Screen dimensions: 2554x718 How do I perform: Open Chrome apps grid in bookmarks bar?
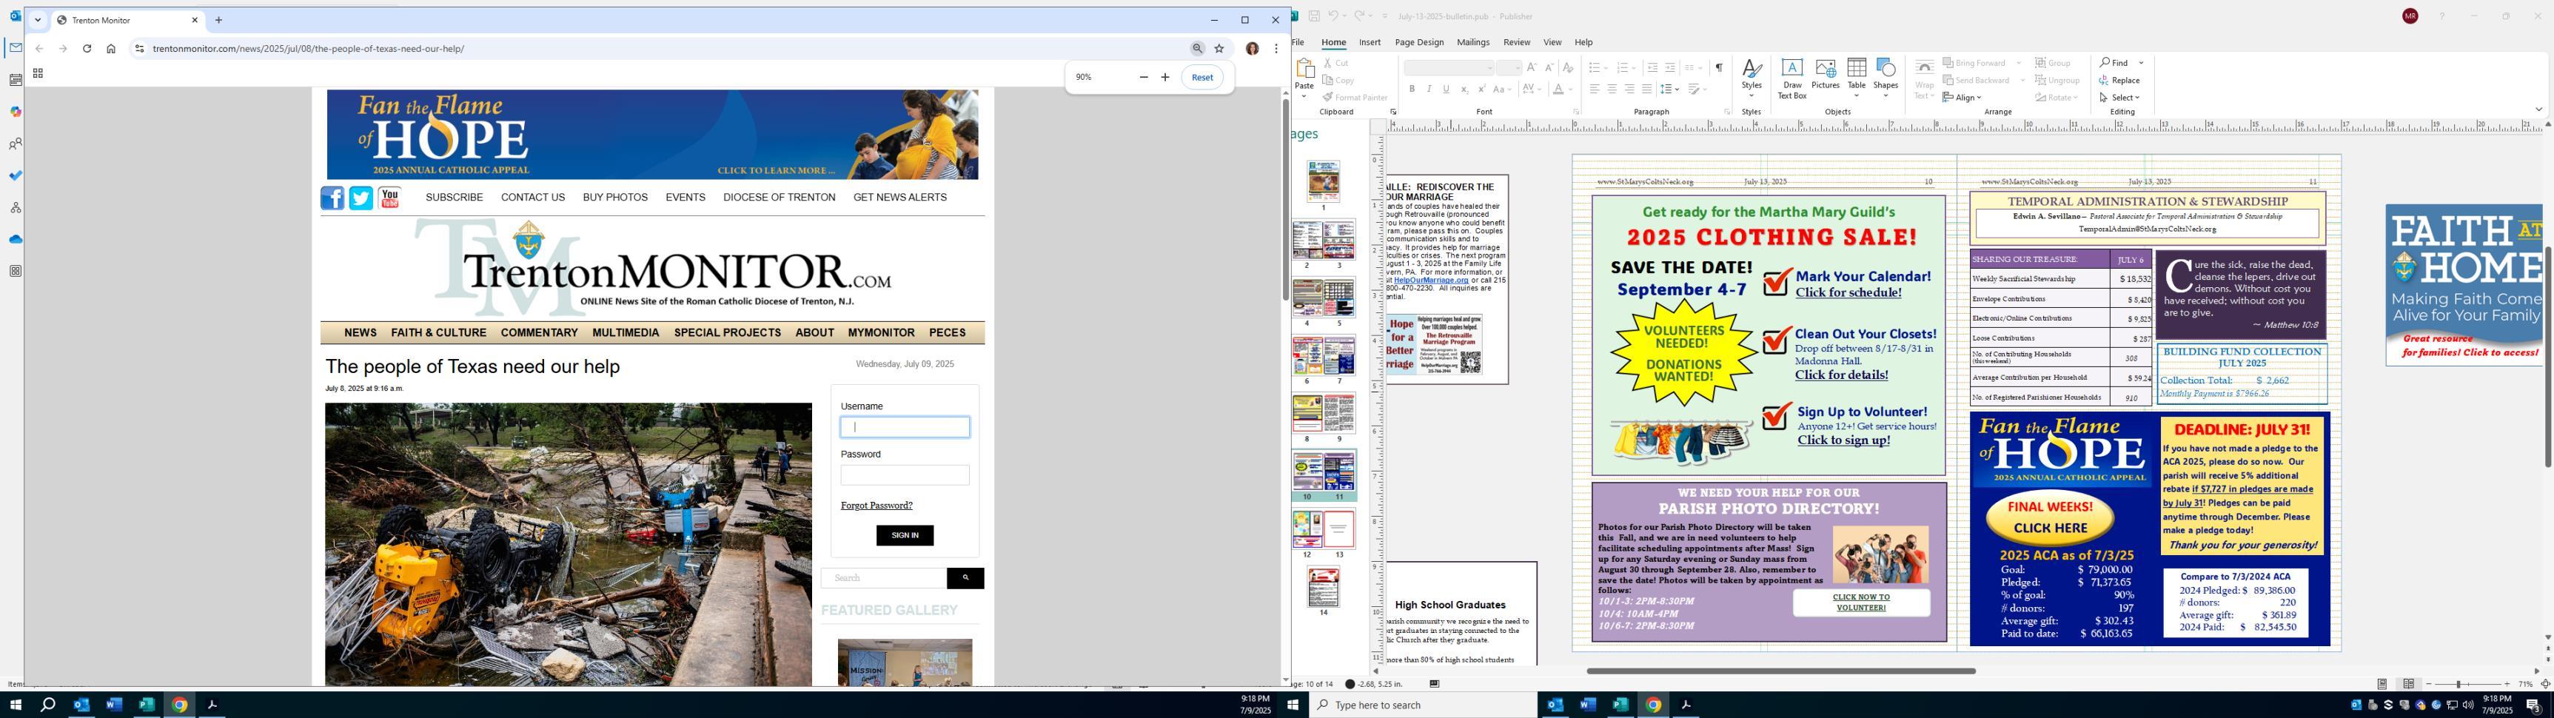click(38, 73)
